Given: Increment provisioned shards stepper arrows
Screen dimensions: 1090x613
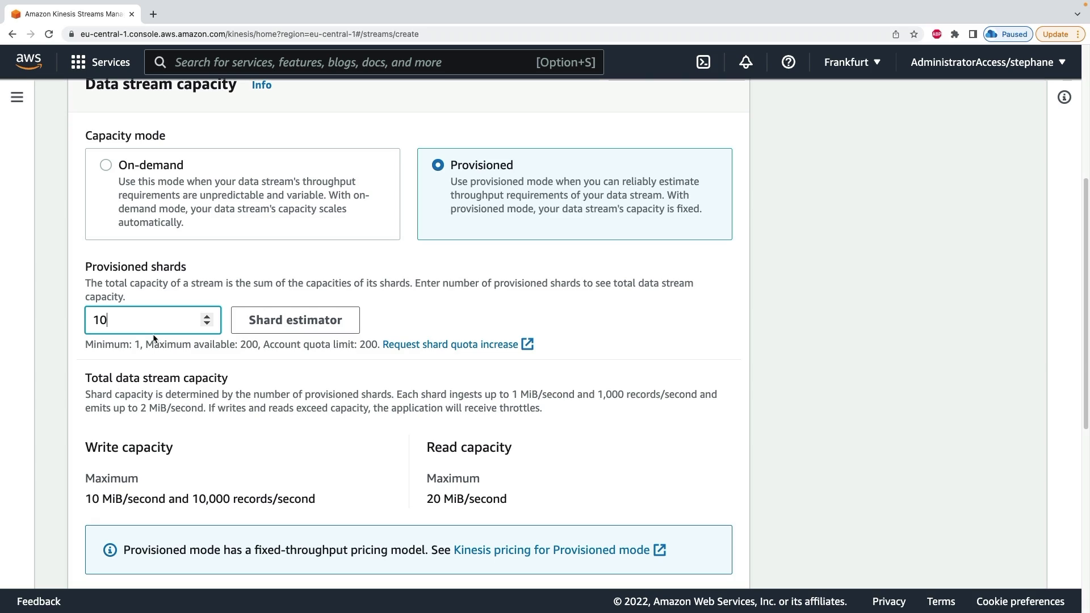Looking at the screenshot, I should [x=207, y=316].
